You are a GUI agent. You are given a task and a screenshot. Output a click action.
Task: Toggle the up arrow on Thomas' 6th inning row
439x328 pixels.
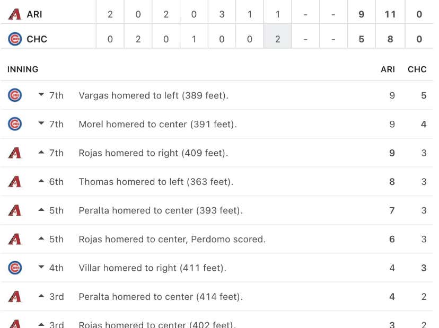pyautogui.click(x=41, y=181)
